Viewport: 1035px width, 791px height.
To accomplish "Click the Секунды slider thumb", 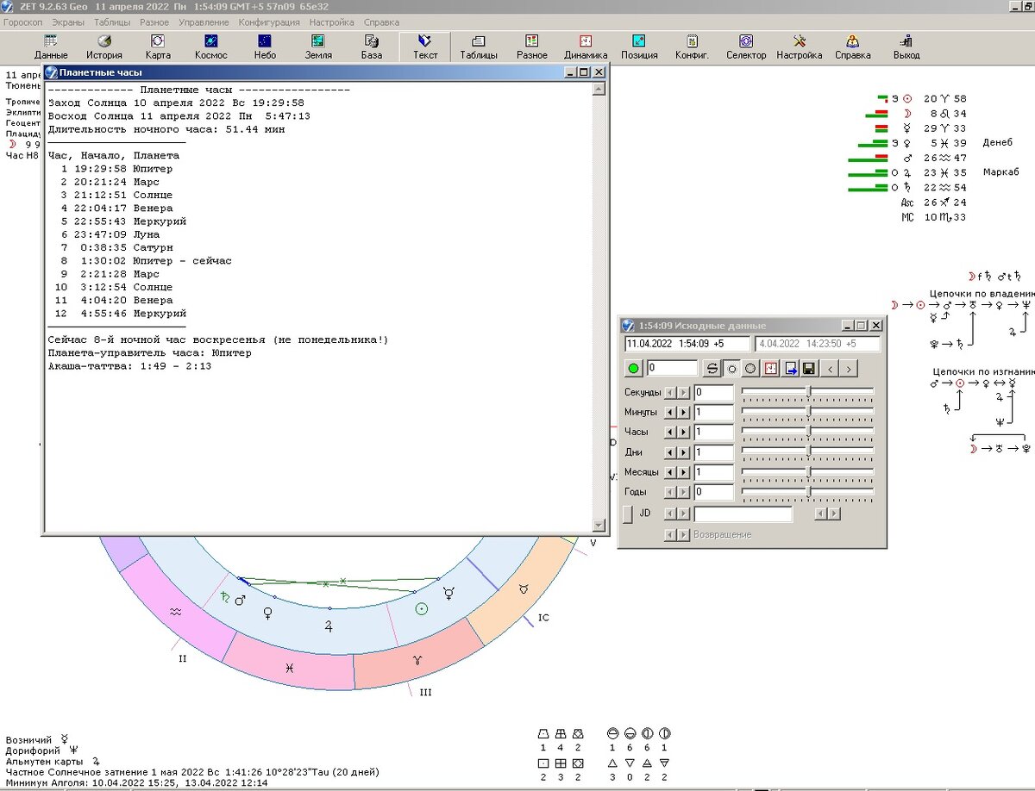I will point(808,391).
